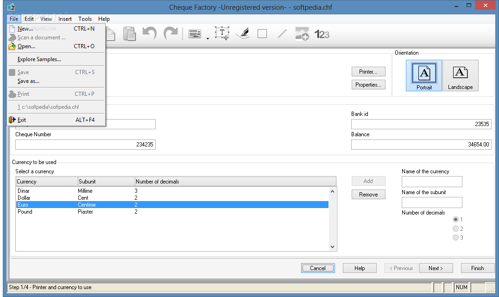Screen dimensions: 499x297
Task: Choose Explore Samples from File menu
Action: pos(57,59)
